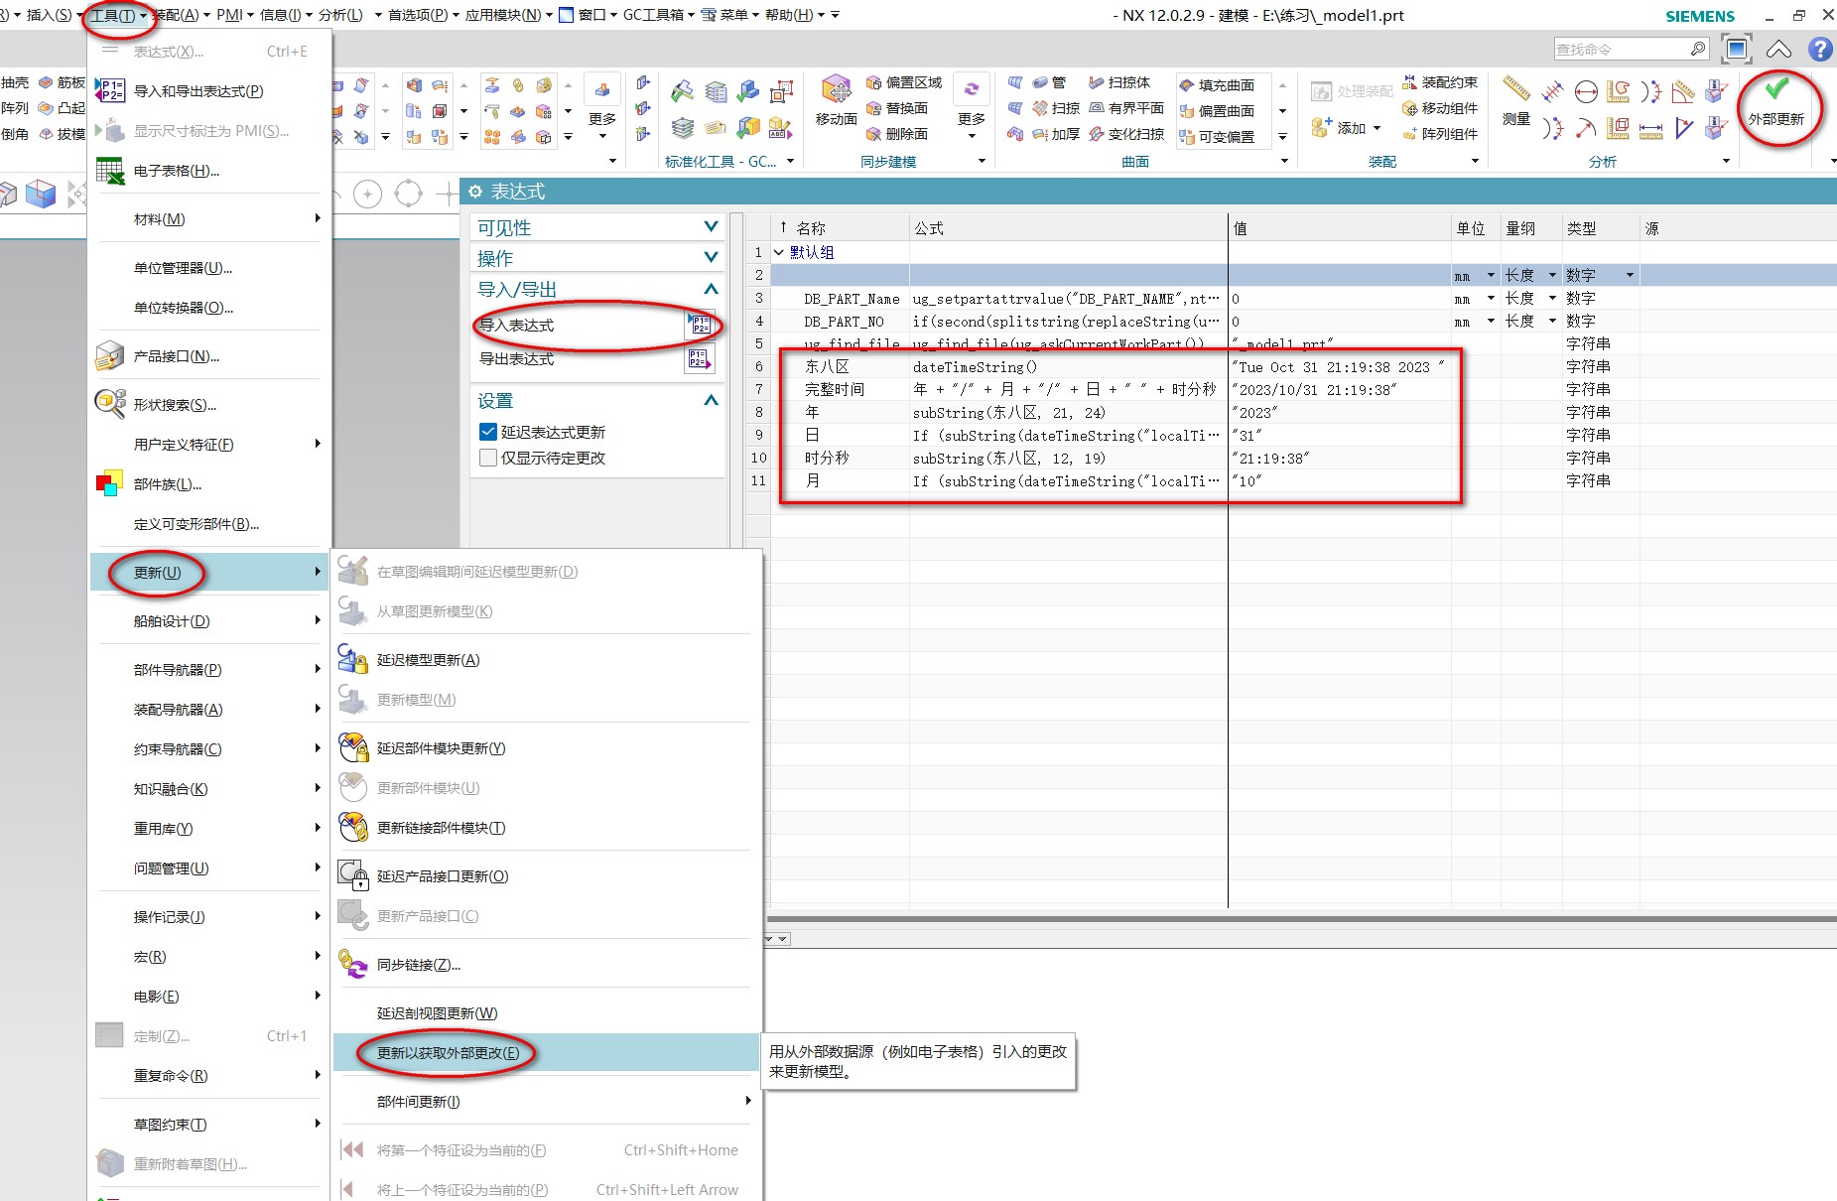The image size is (1837, 1201).
Task: Click the 部件族 menu icon
Action: pos(109,484)
